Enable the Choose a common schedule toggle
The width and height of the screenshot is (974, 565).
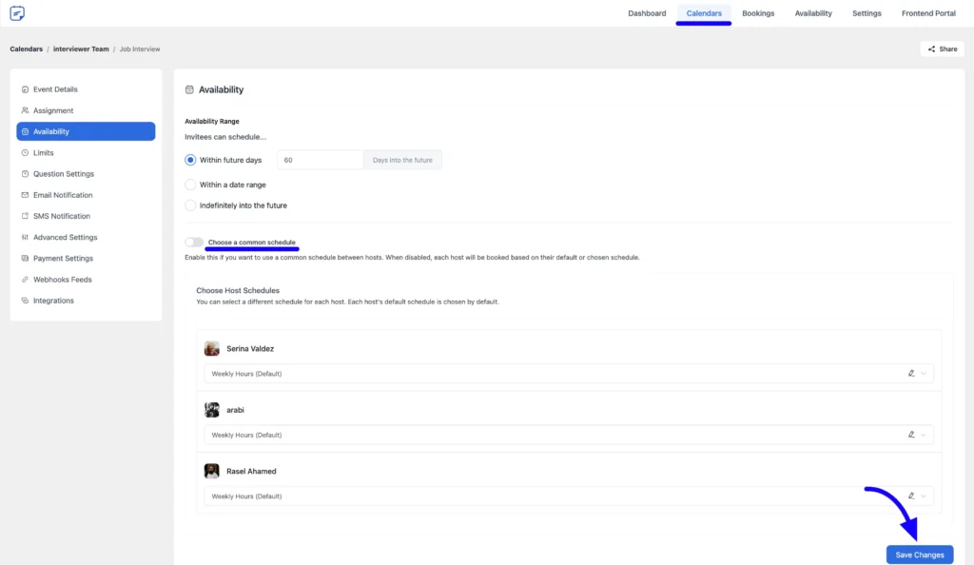pyautogui.click(x=194, y=243)
